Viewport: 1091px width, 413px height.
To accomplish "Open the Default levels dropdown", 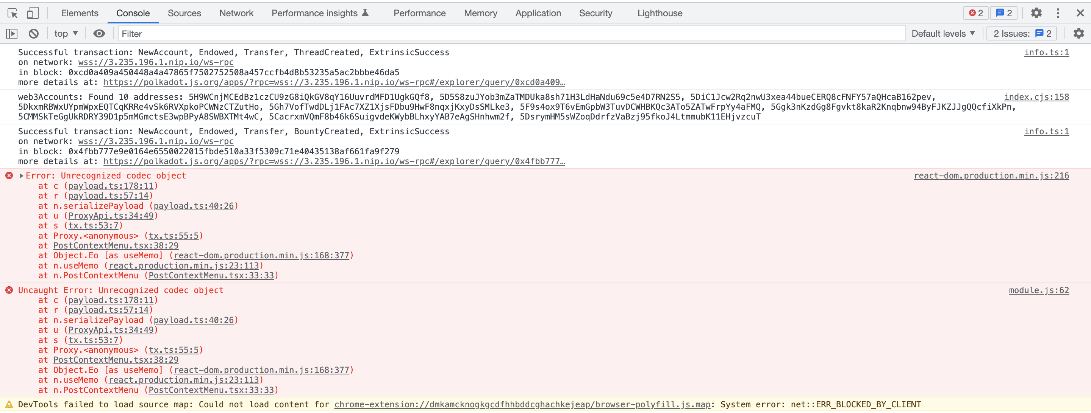I will click(943, 33).
